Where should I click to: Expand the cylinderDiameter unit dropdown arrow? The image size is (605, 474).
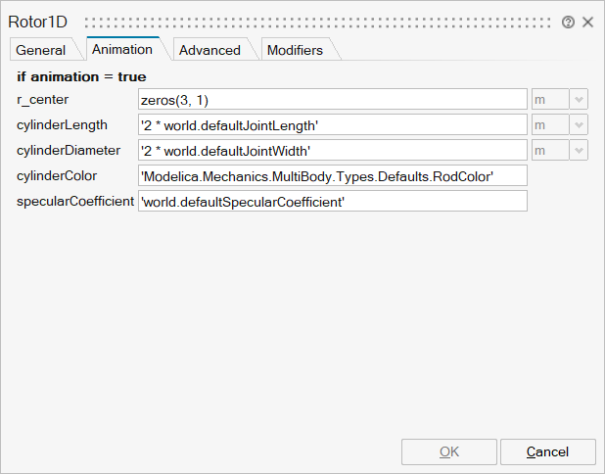(579, 150)
